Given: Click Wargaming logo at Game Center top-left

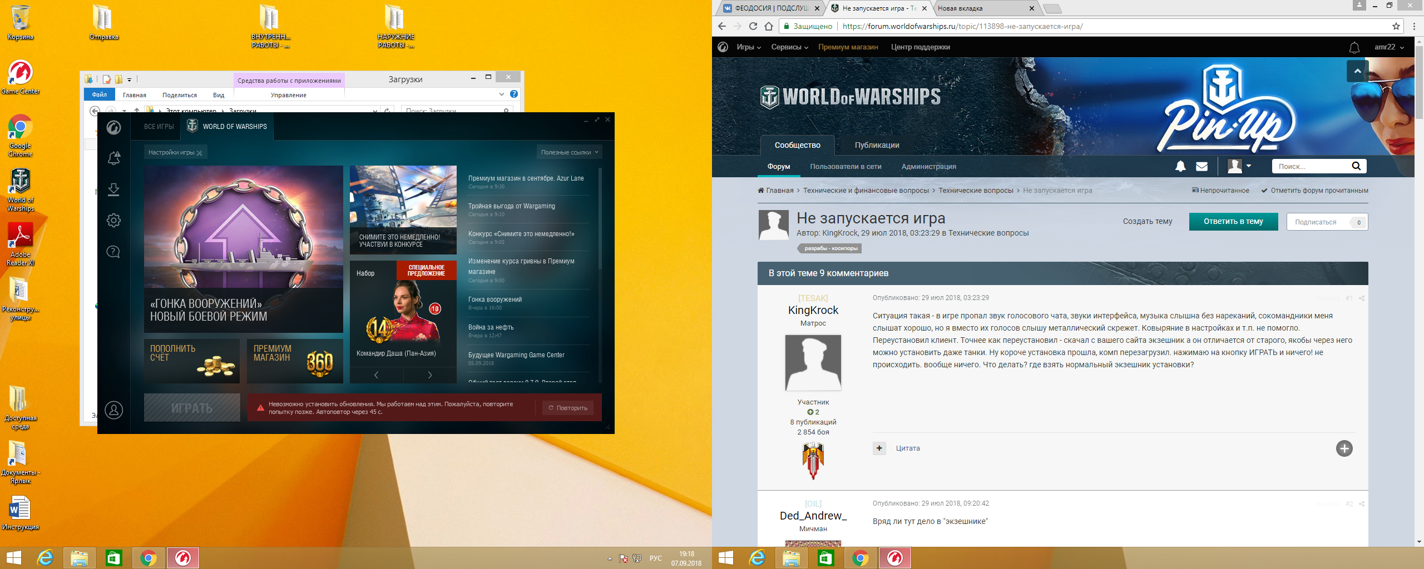Looking at the screenshot, I should (114, 128).
